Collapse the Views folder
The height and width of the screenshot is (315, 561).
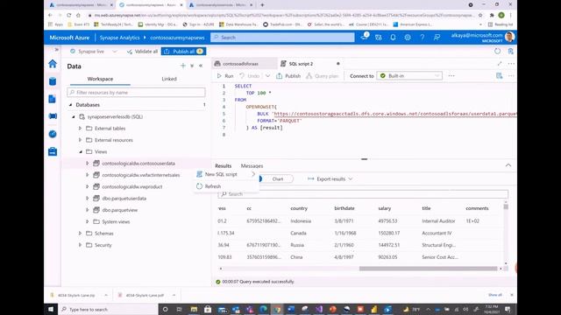(x=81, y=151)
